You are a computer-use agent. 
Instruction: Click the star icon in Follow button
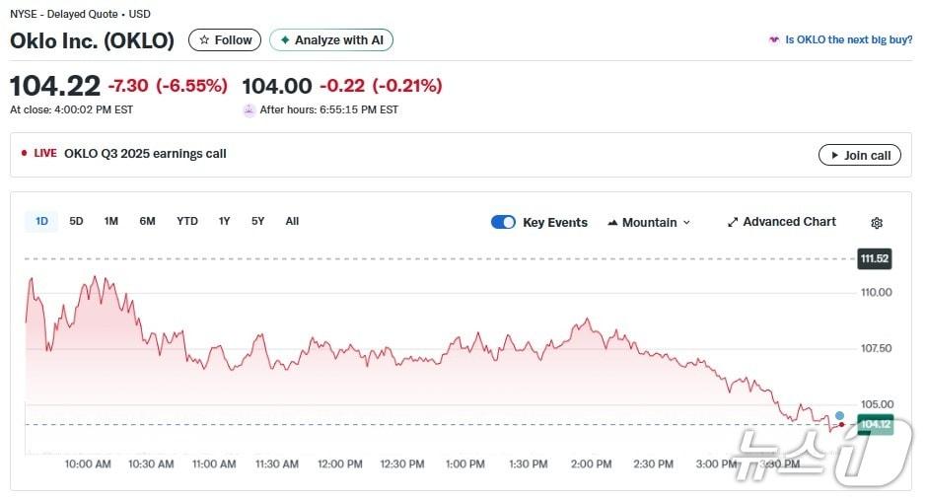pos(204,40)
